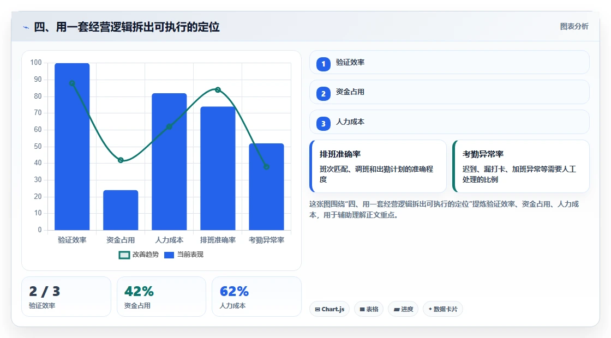Open the 资金占用 list item
The image size is (611, 338).
(450, 92)
